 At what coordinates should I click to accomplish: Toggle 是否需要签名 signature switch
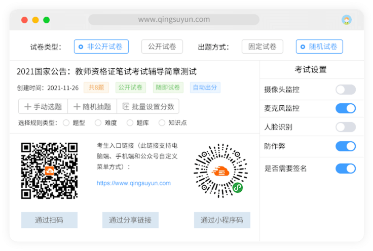pos(346,169)
